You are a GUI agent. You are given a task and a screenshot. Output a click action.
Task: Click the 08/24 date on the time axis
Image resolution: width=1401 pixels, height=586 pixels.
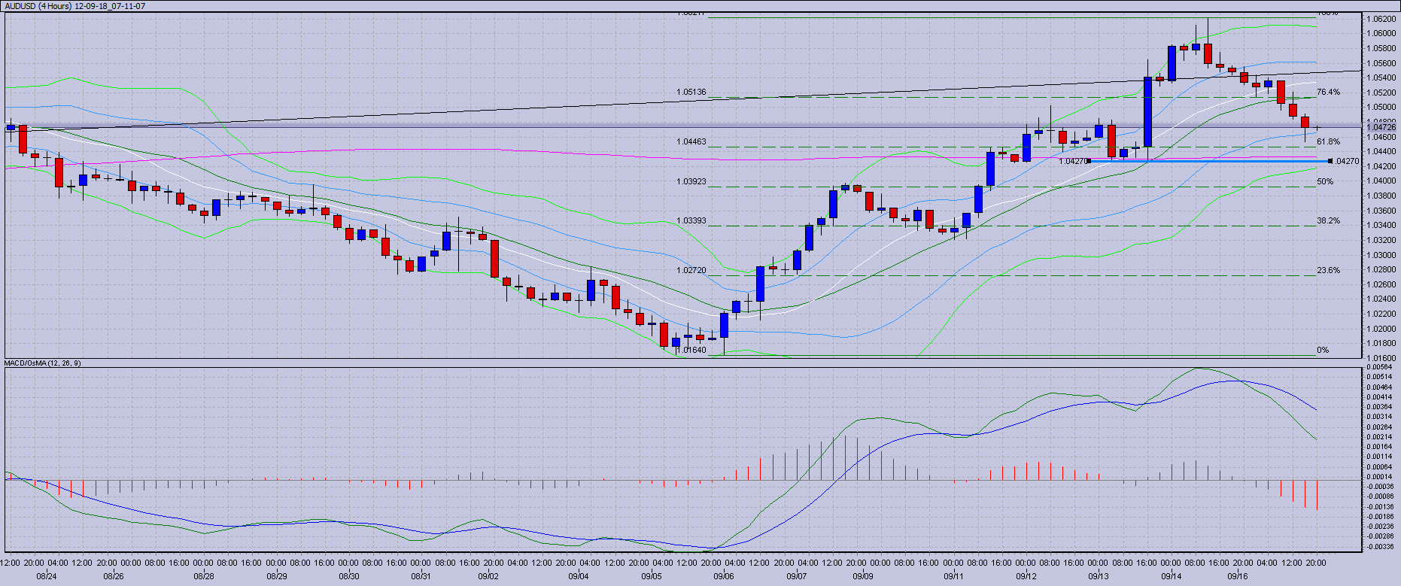[x=47, y=577]
